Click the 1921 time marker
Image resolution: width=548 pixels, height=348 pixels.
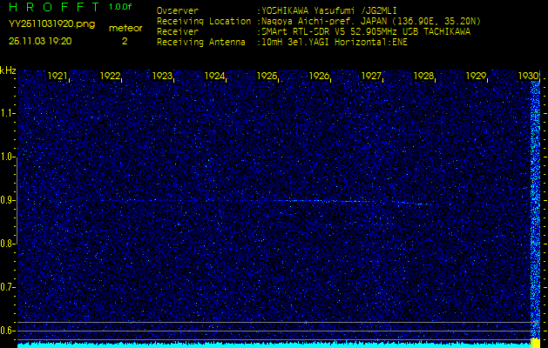[x=58, y=77]
